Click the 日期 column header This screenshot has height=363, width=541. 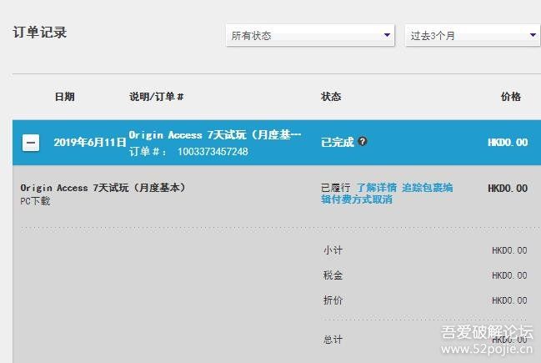(x=65, y=97)
